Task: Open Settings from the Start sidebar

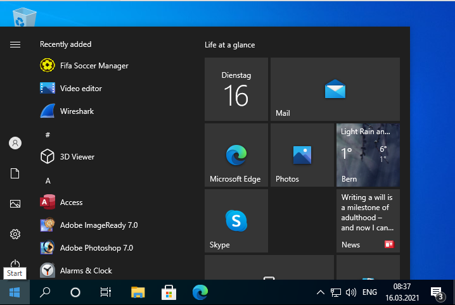Action: point(15,234)
